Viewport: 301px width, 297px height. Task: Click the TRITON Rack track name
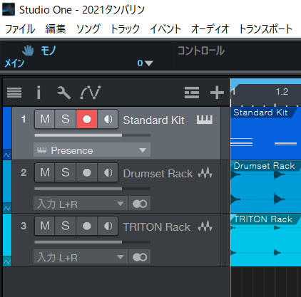(x=157, y=227)
